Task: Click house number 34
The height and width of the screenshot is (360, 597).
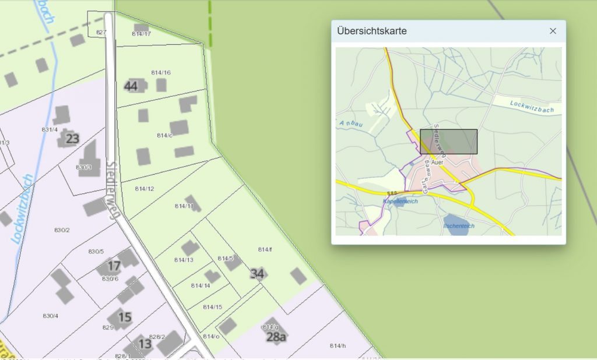Action: (257, 274)
